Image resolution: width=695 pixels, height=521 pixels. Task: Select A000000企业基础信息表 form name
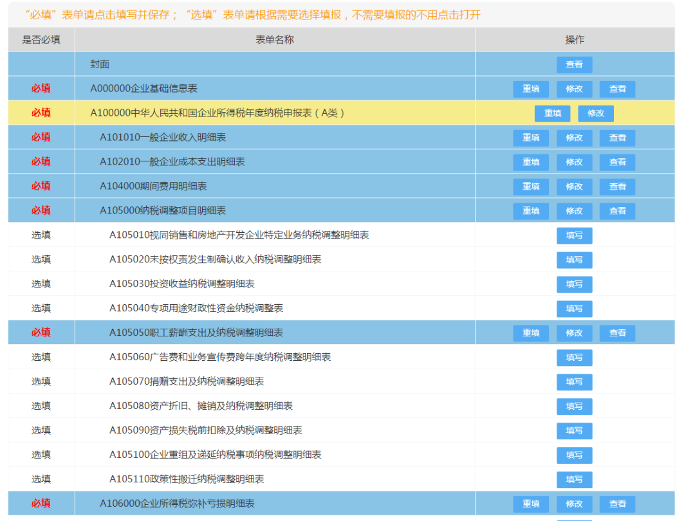click(144, 89)
